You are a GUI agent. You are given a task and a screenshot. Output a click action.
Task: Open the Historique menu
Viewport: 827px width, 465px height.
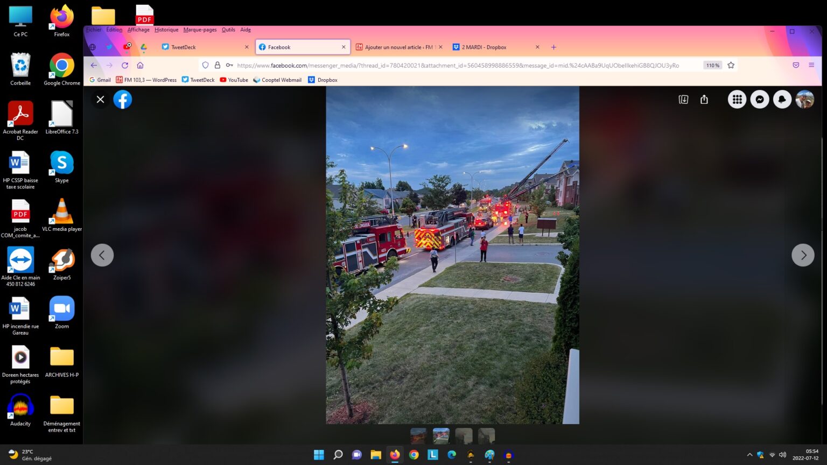point(166,30)
